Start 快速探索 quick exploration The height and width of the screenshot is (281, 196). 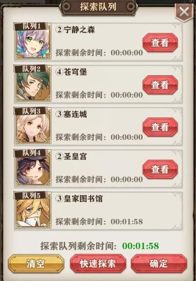(x=98, y=263)
